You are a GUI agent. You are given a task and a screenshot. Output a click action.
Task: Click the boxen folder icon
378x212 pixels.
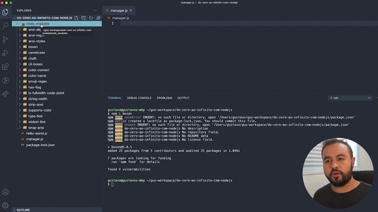25,47
